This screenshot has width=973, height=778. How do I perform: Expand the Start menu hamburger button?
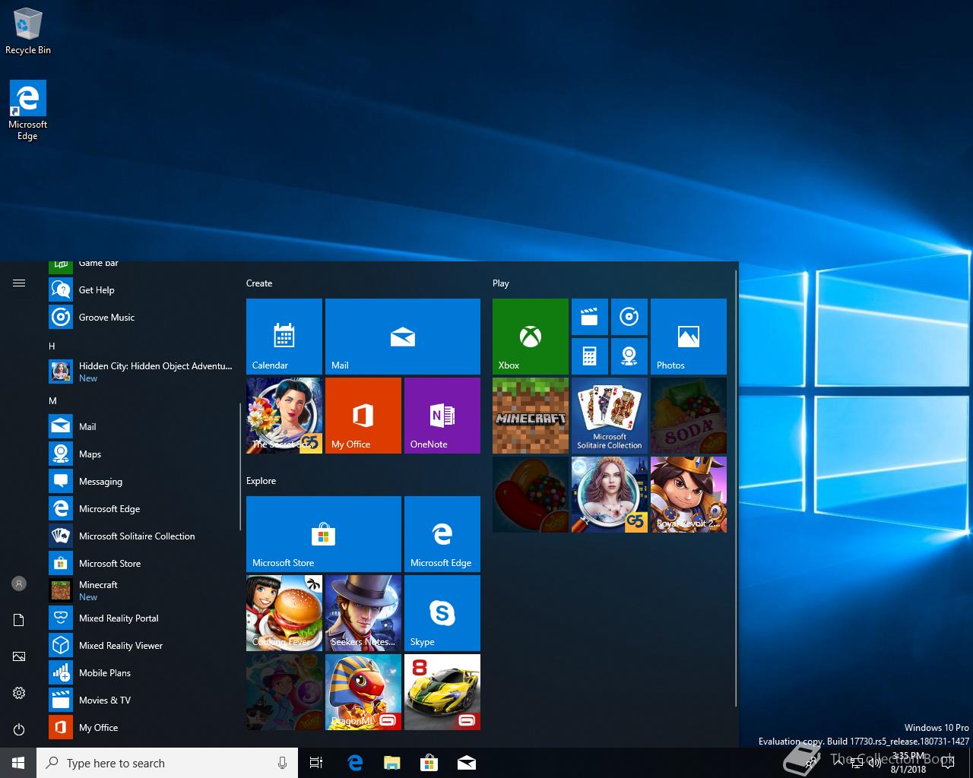tap(19, 283)
